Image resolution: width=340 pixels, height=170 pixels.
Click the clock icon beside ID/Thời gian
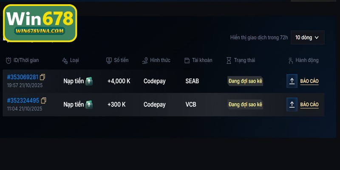8,60
